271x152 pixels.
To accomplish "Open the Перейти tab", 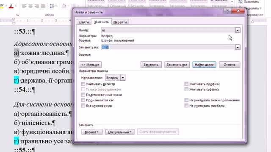I will [x=120, y=22].
